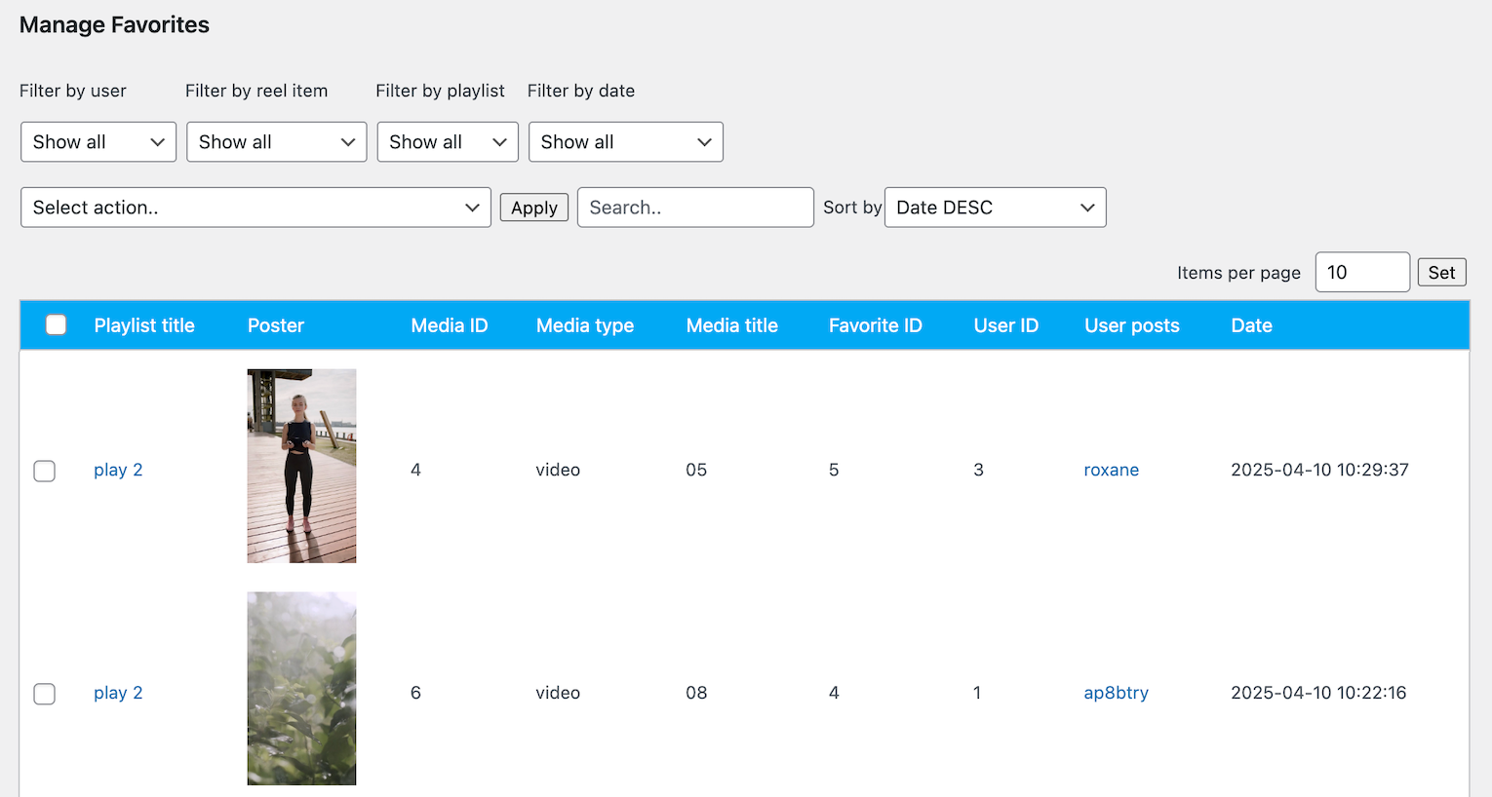Open the ap8btry user posts link
The width and height of the screenshot is (1492, 797).
click(x=1116, y=693)
